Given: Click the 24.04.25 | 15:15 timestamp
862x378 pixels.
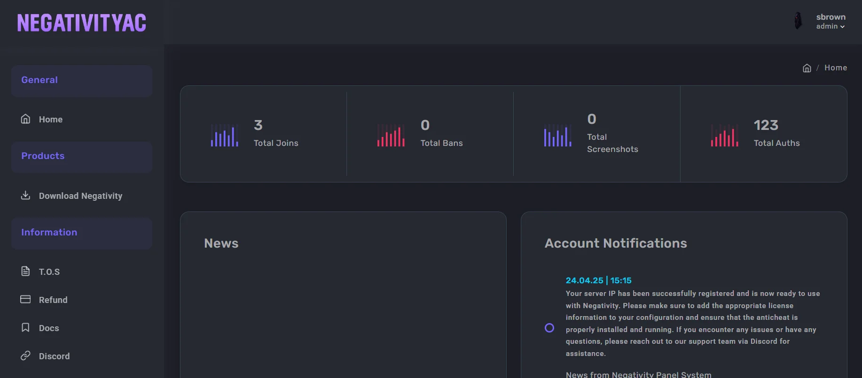Looking at the screenshot, I should point(598,280).
